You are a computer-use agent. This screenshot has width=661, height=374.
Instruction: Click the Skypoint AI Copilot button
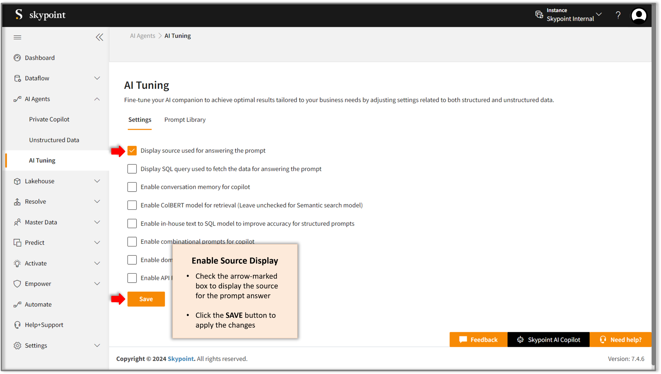548,339
